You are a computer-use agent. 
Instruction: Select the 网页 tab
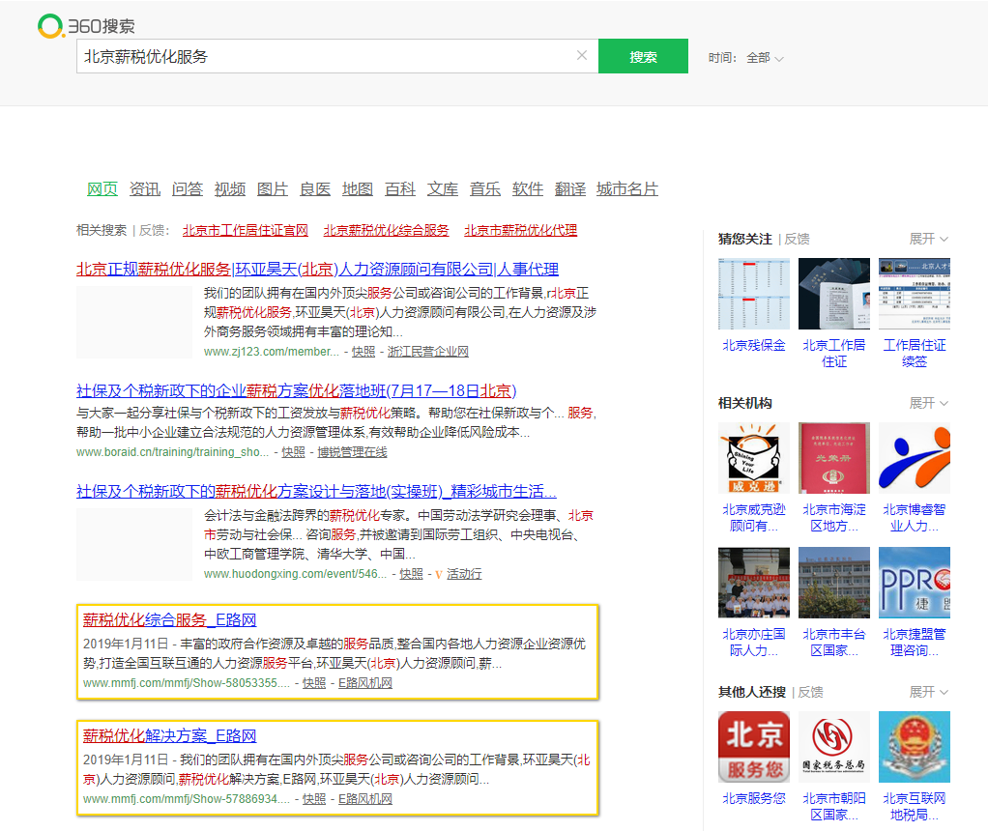[x=102, y=189]
